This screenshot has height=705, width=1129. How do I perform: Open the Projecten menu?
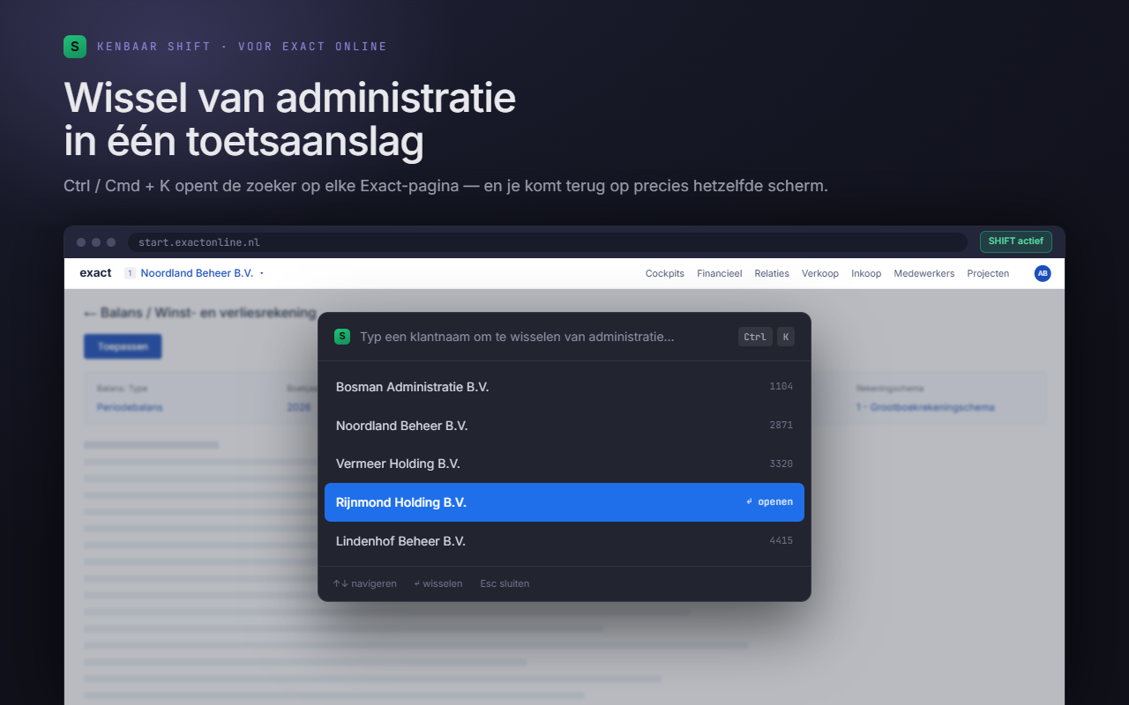988,273
